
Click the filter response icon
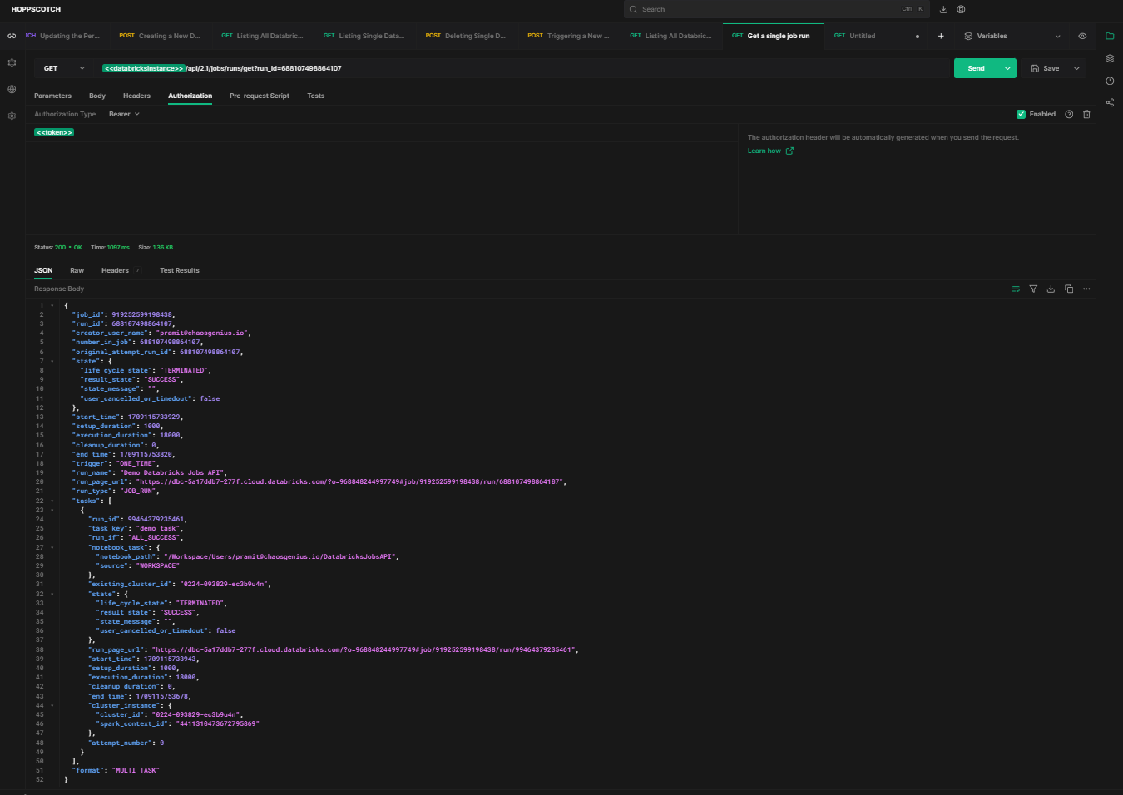pos(1033,289)
